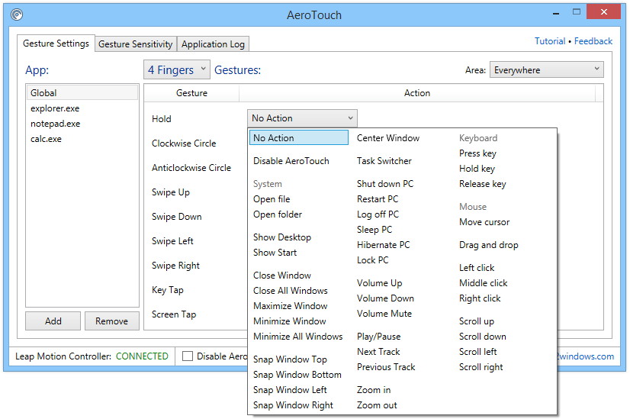This screenshot has width=630, height=419.
Task: Select the Scroll down action
Action: click(x=483, y=337)
